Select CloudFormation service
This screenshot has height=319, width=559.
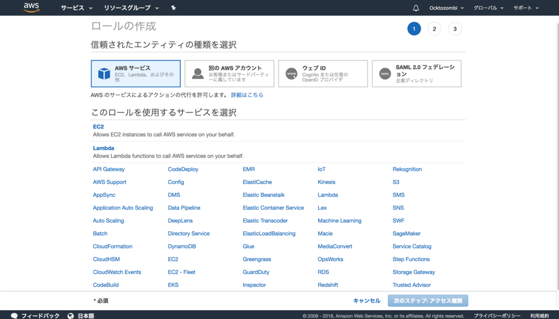[112, 246]
